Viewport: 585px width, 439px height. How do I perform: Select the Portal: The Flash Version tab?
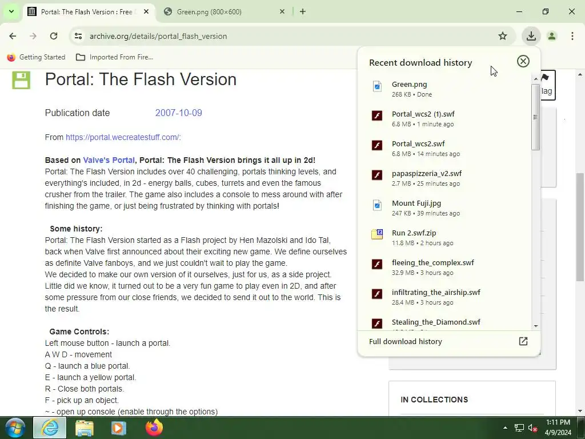89,11
